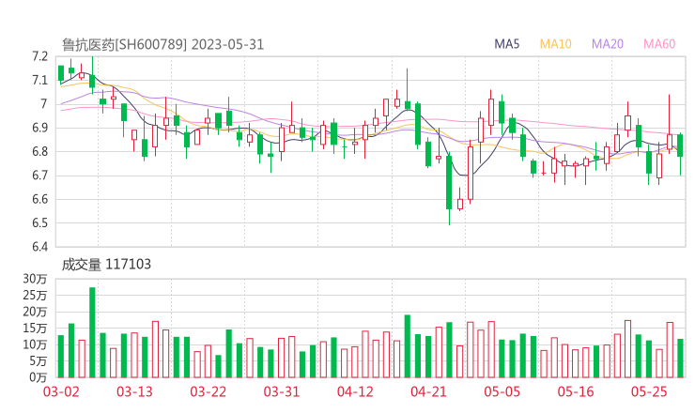Click the volume label 成交量 117103
Viewport: 695px width, 413px height.
(106, 265)
